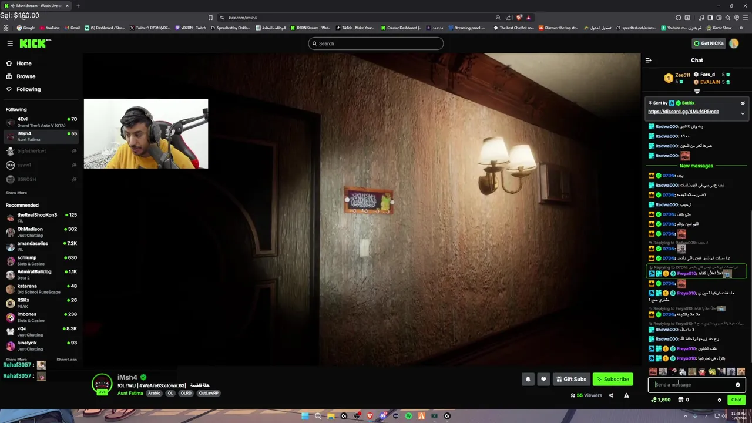Click Windows Start button
752x423 pixels.
point(305,416)
